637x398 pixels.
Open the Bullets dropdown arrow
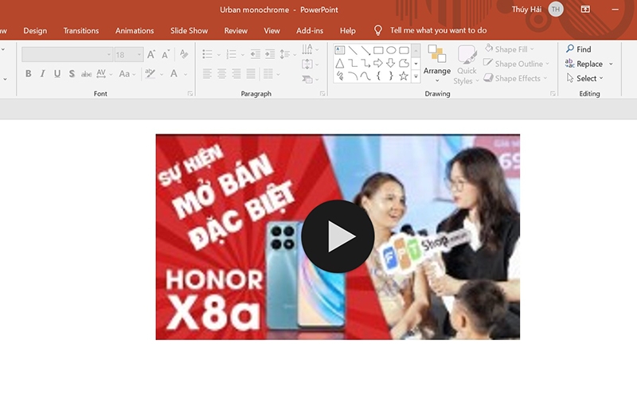click(x=218, y=54)
